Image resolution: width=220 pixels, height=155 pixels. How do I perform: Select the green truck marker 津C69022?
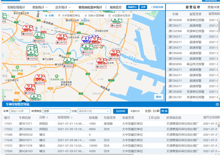68,60
